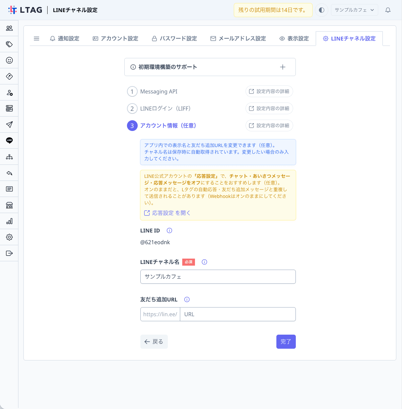402x409 pixels.
Task: Go to step 1 Messaging API
Action: coord(152,91)
